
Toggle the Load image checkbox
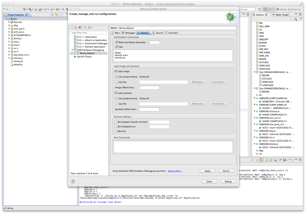point(116,71)
